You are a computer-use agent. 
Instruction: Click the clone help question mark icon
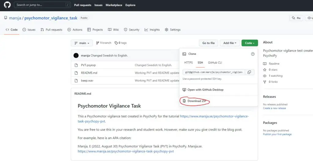tap(253, 54)
